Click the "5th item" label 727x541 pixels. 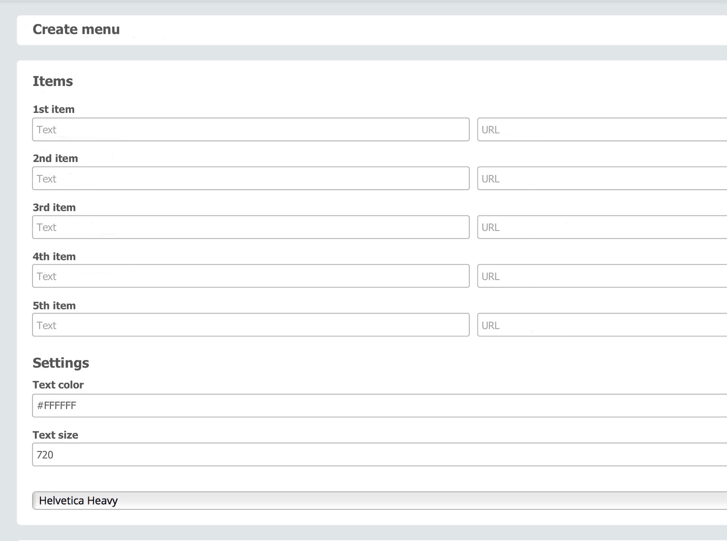click(x=54, y=305)
